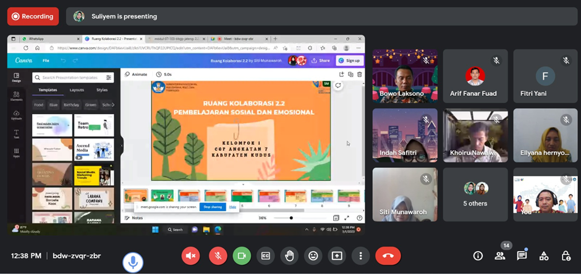Image resolution: width=581 pixels, height=274 pixels.
Task: Open Canva File menu
Action: [x=46, y=60]
